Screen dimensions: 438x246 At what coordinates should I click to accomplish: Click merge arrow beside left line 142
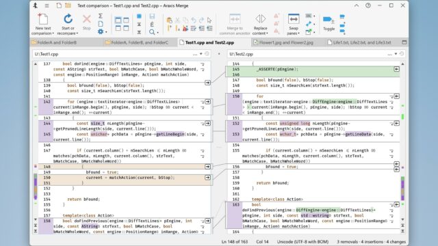pyautogui.click(x=207, y=102)
